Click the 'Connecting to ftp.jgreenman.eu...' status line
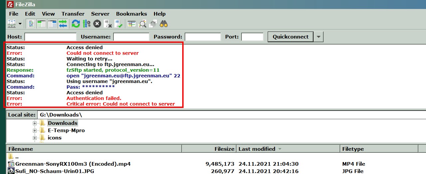 (110, 64)
